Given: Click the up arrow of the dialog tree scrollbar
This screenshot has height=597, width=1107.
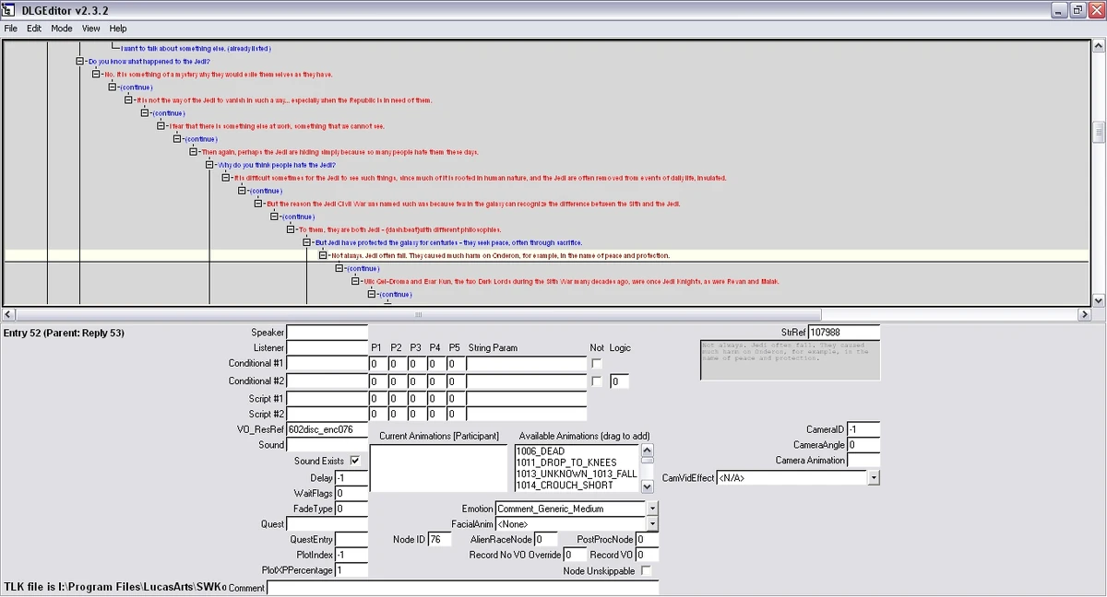Looking at the screenshot, I should 1099,43.
